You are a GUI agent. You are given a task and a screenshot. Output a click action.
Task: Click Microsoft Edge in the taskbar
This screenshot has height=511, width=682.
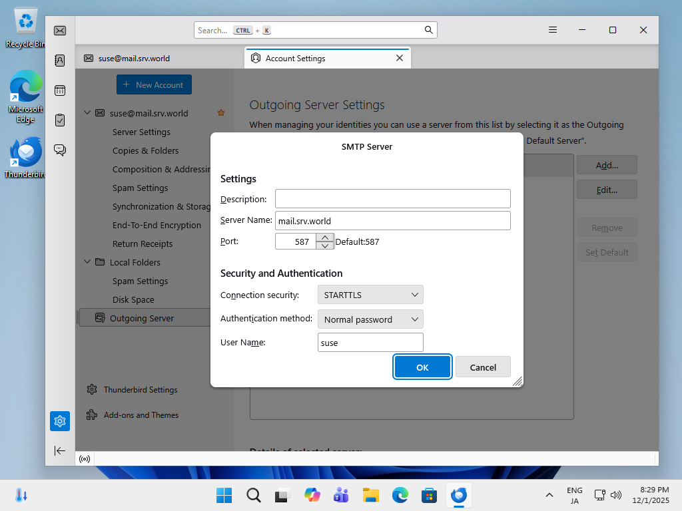pyautogui.click(x=400, y=495)
